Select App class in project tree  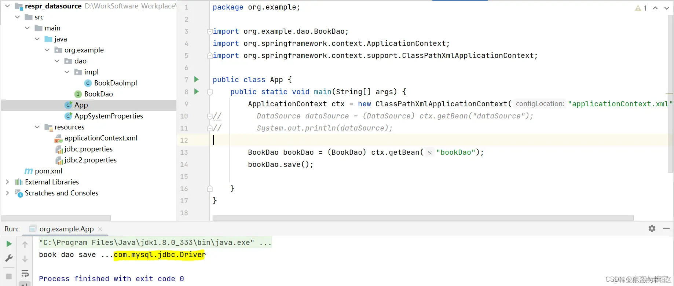[x=81, y=105]
